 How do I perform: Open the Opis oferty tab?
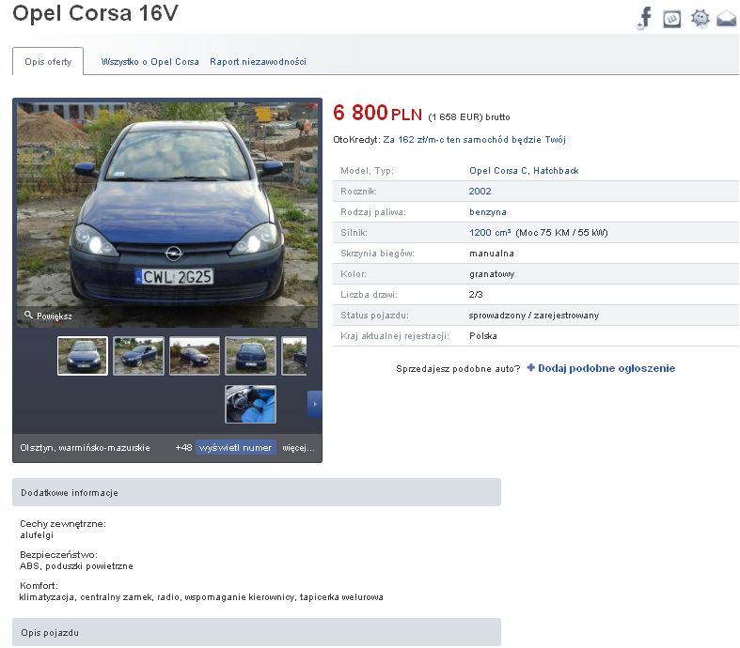coord(48,61)
